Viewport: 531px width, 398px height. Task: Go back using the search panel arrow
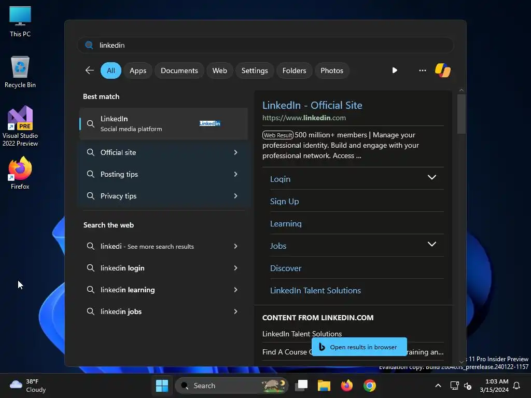pos(89,70)
